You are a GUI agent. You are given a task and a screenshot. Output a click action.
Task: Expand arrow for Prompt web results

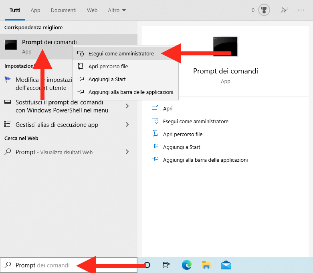click(127, 152)
